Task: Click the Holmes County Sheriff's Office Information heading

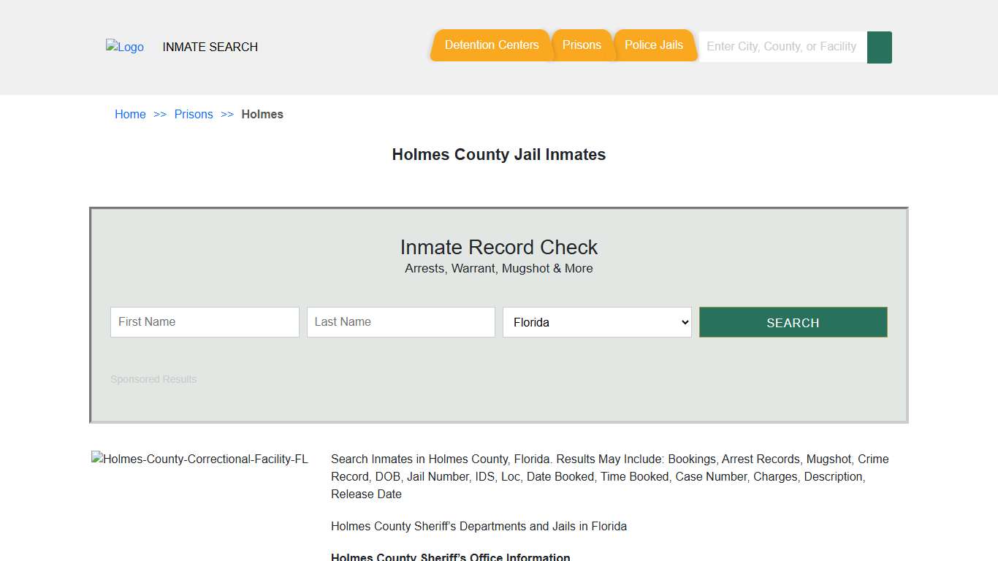Action: pyautogui.click(x=450, y=557)
